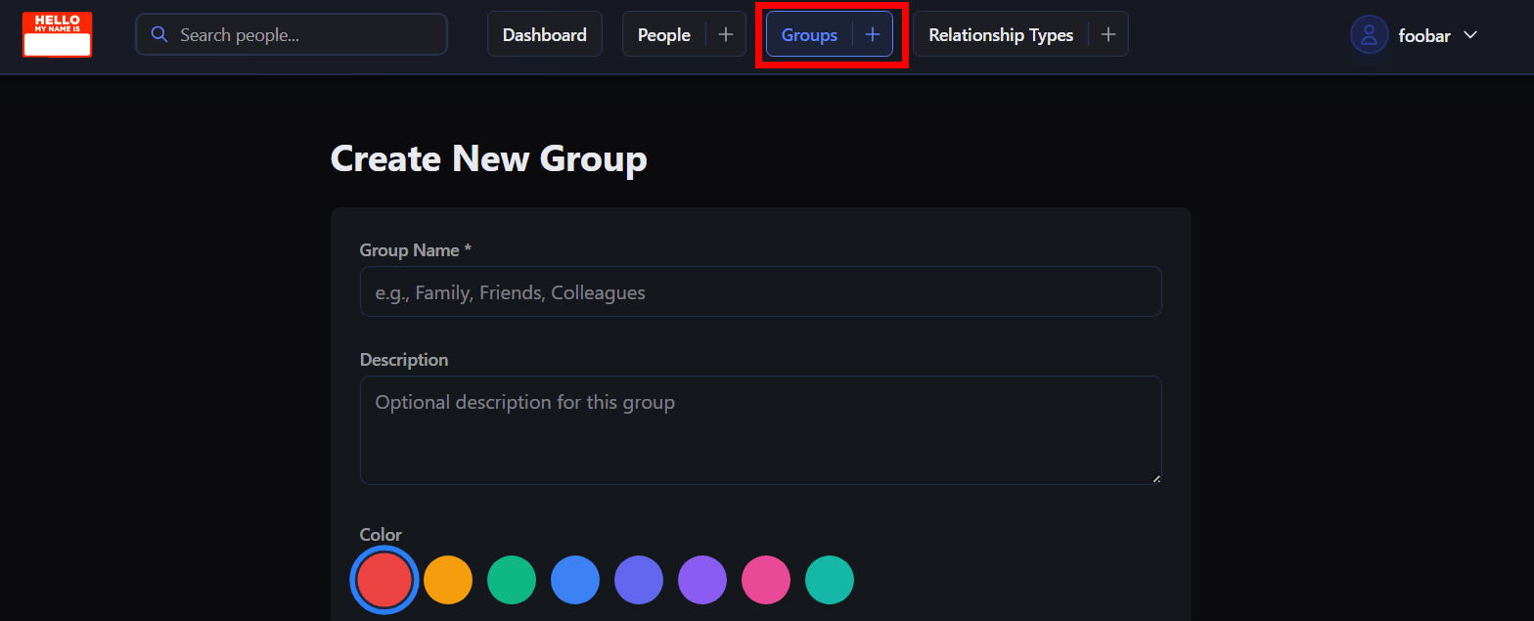
Task: Click the magnifying glass search icon
Action: [x=159, y=34]
